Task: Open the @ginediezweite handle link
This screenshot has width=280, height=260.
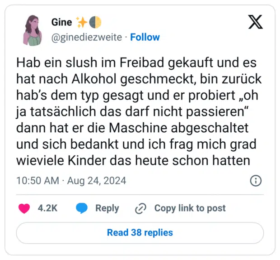Action: click(87, 37)
